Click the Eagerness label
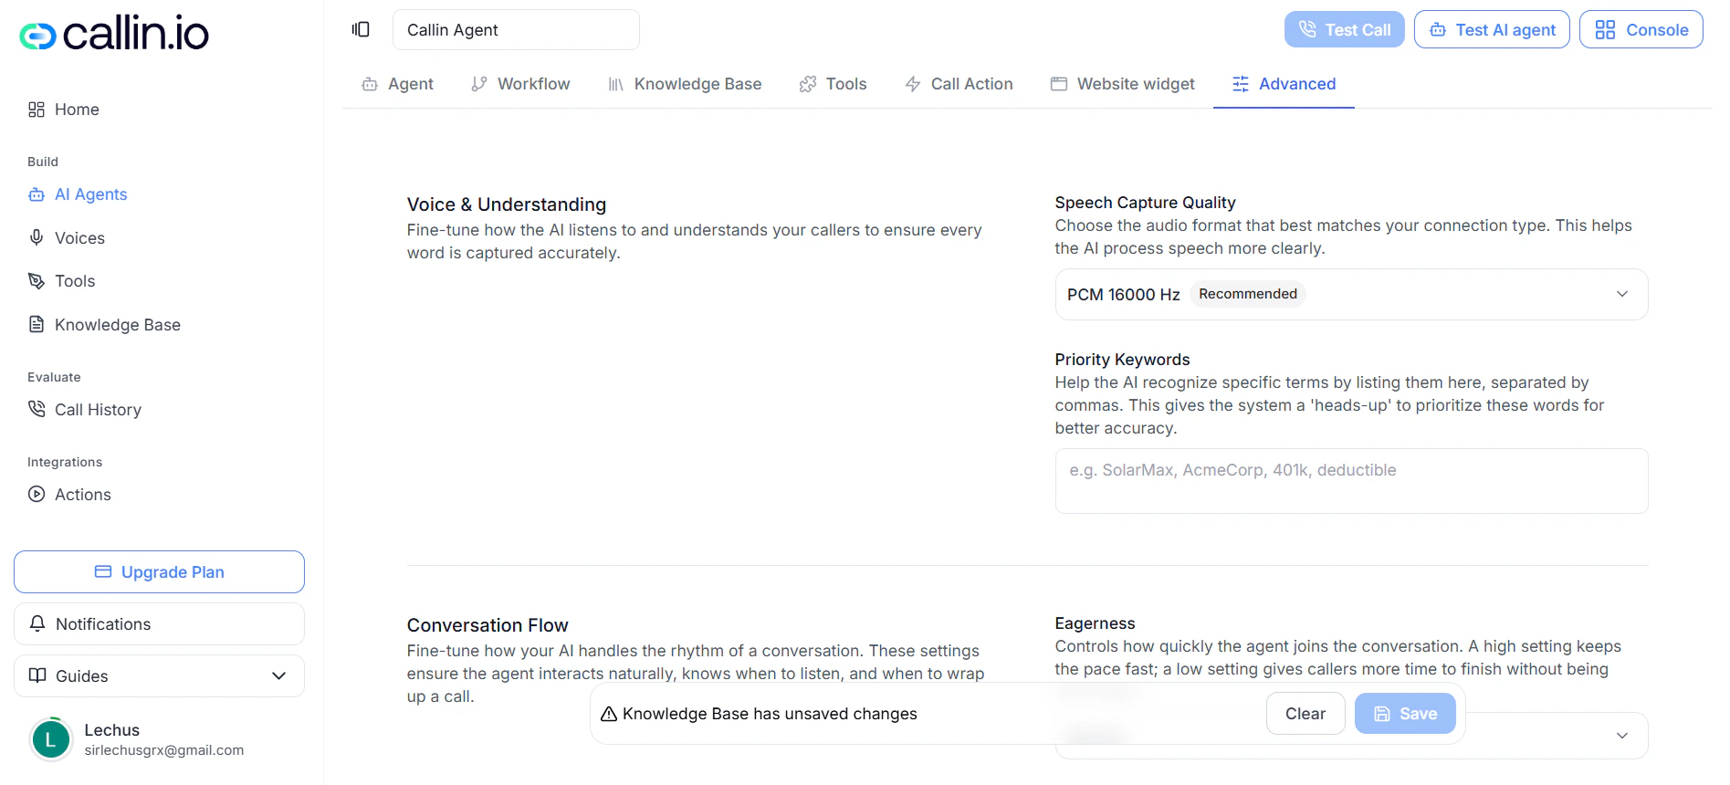The image size is (1730, 785). [x=1095, y=623]
